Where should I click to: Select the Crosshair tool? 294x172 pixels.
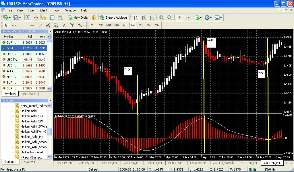14,25
